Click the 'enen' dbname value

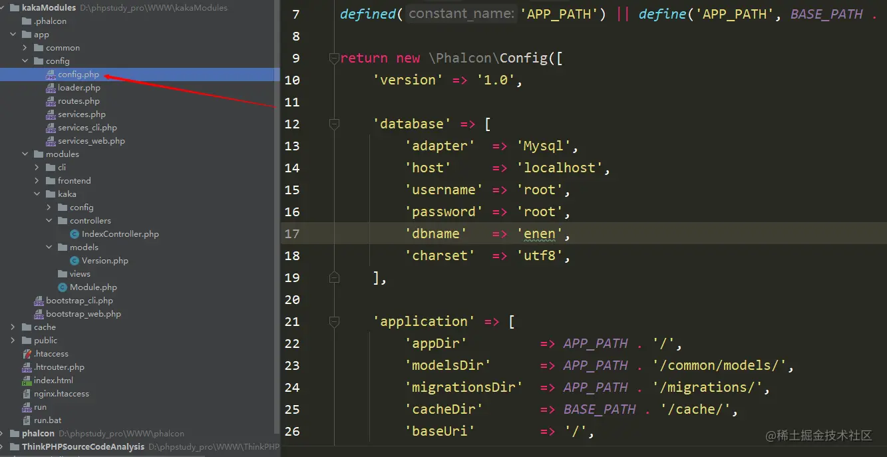click(x=540, y=233)
